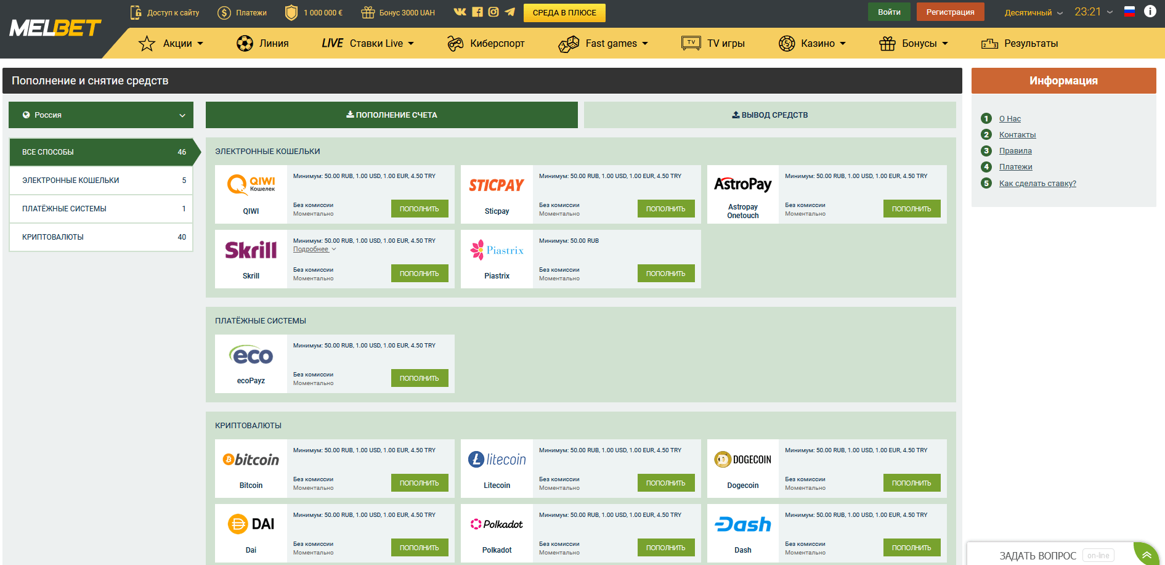
Task: Switch to ВЫВОД СРЕДСТВ tab
Action: [770, 115]
